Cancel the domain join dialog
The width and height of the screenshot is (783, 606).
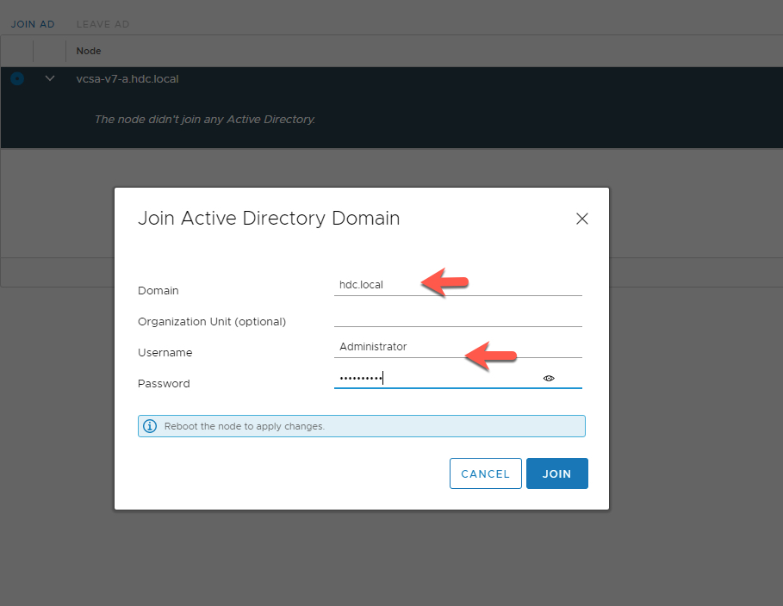(485, 473)
